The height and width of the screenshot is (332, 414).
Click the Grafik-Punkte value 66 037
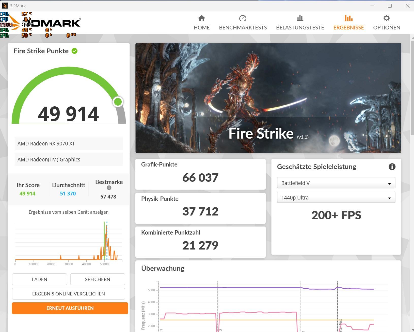200,178
